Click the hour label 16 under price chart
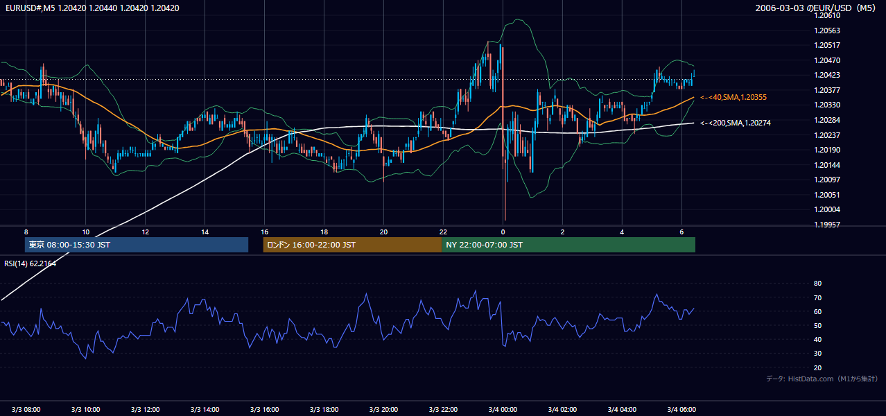Screen dimensions: 886x416 tap(264, 232)
